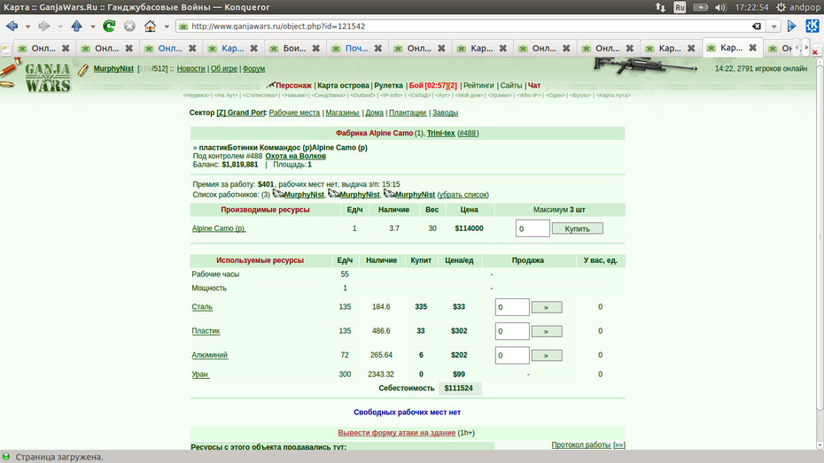This screenshot has height=463, width=824.
Task: Open the Рулетка menu link
Action: pos(388,86)
